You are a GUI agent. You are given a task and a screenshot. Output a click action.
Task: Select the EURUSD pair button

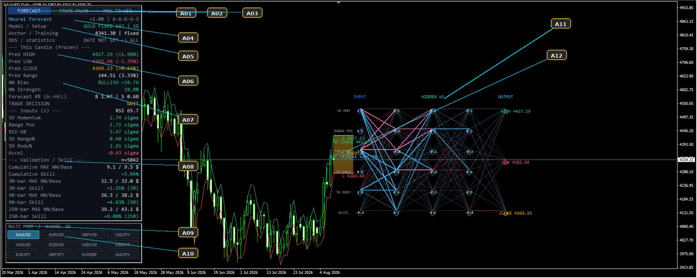(x=56, y=235)
